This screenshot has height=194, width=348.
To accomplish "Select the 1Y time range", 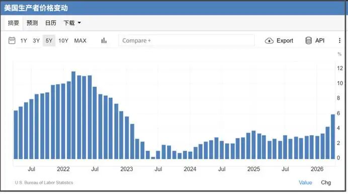I will (x=24, y=41).
